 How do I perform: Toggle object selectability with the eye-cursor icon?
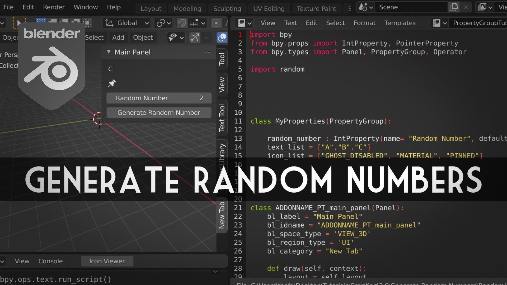[173, 37]
